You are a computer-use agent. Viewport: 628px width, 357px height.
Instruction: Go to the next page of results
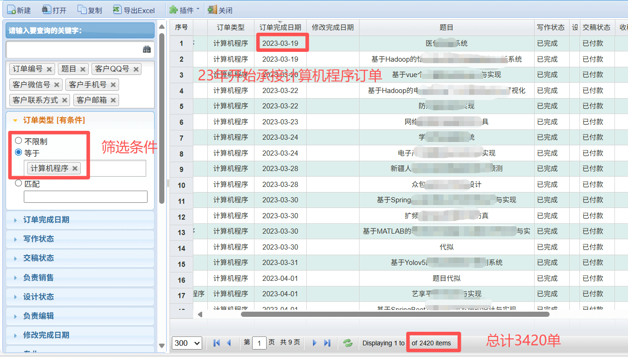coord(315,343)
